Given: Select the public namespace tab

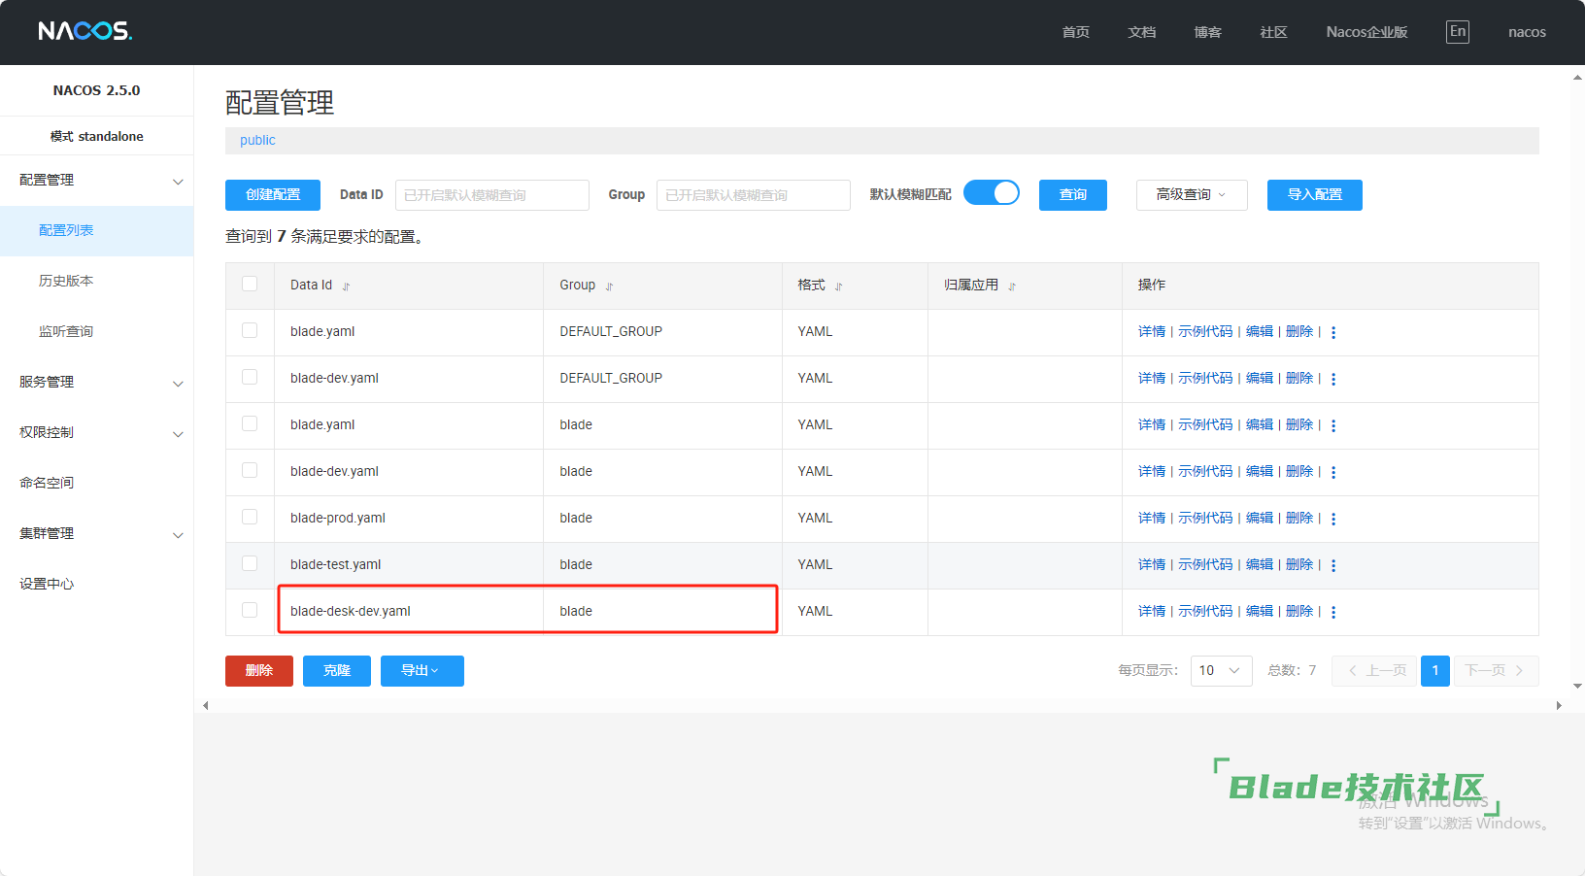Looking at the screenshot, I should pos(257,141).
